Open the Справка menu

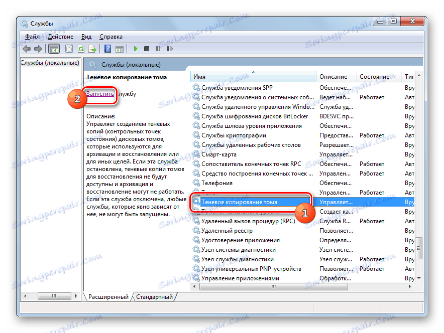coord(111,37)
